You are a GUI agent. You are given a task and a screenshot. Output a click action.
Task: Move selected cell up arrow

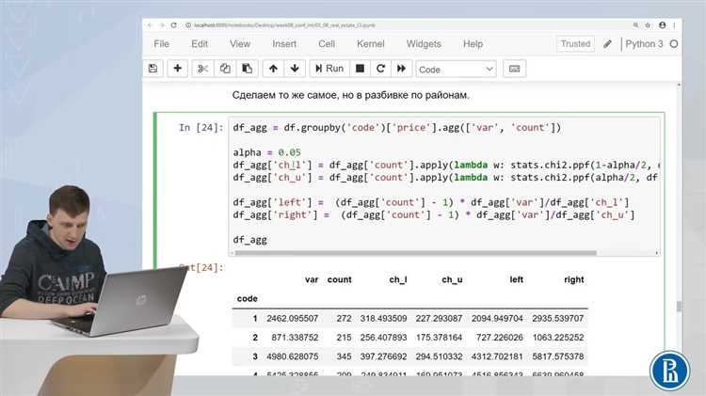click(273, 69)
